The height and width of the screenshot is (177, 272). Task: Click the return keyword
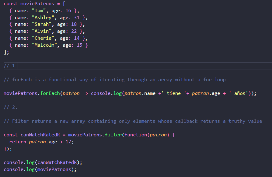tap(18, 142)
